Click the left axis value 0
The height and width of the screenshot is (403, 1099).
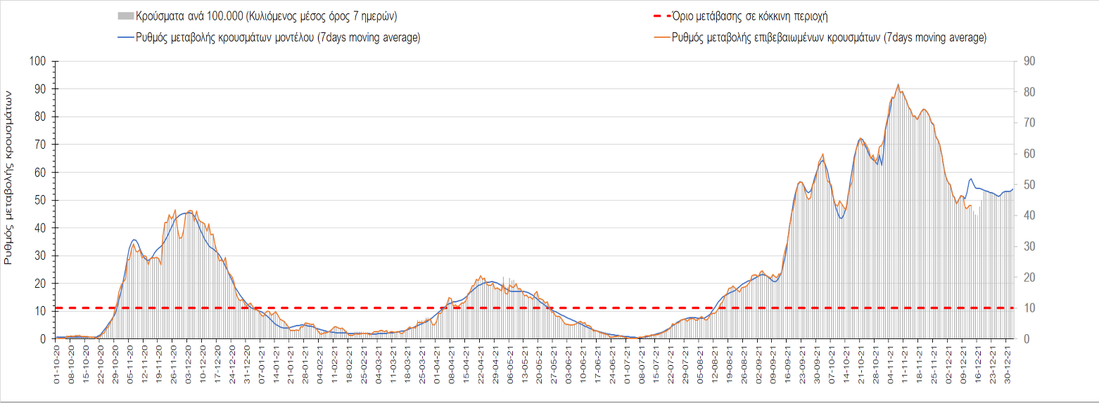[42, 339]
